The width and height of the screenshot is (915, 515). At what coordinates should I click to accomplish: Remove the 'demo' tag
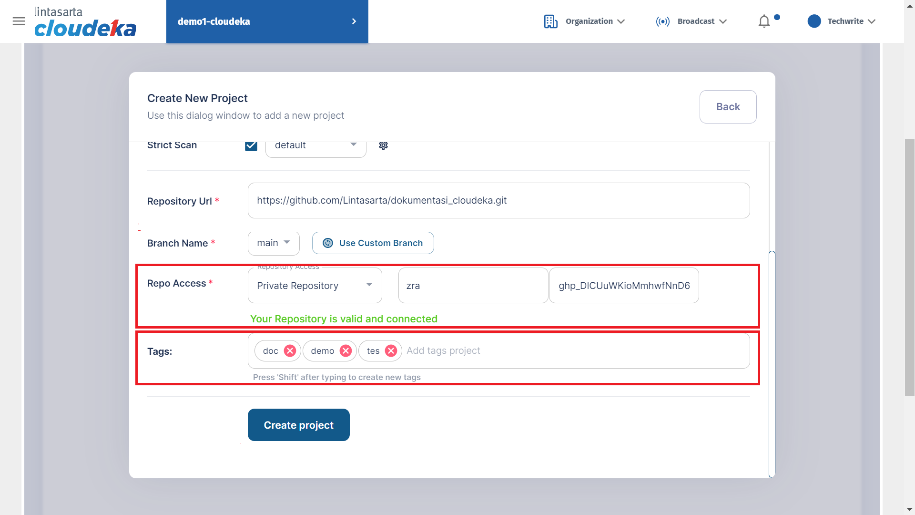tap(346, 351)
